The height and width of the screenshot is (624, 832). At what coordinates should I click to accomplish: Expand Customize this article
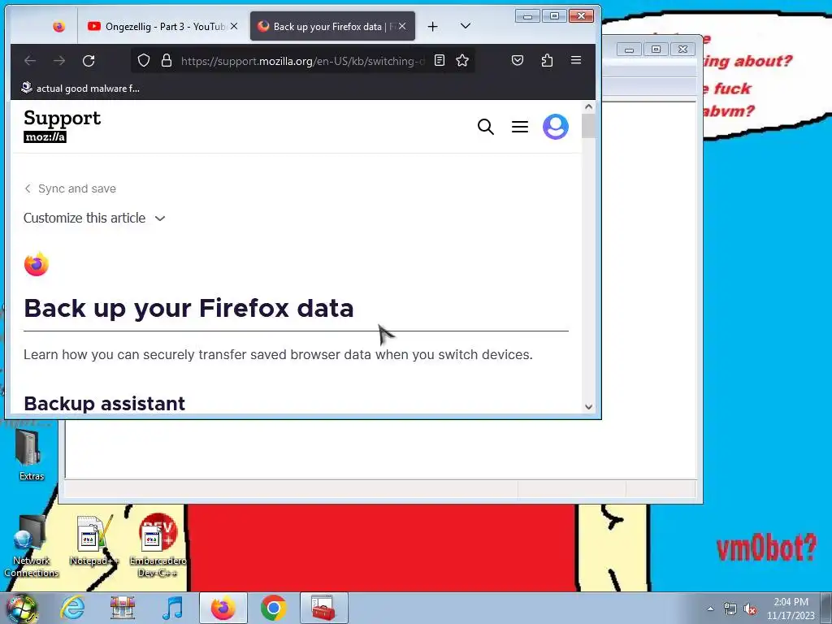point(94,218)
